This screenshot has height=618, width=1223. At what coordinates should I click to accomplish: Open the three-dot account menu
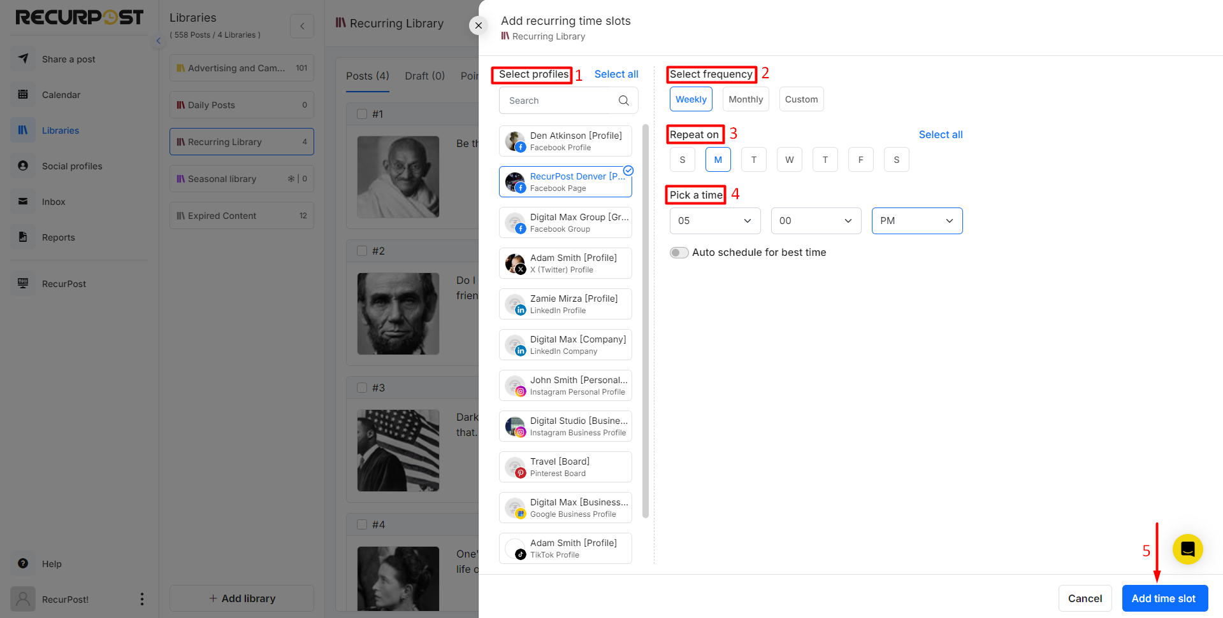point(141,599)
